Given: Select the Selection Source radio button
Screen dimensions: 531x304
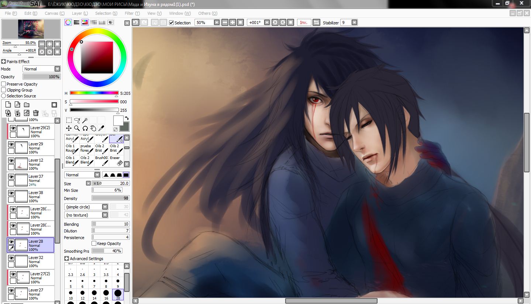Looking at the screenshot, I should (4, 96).
